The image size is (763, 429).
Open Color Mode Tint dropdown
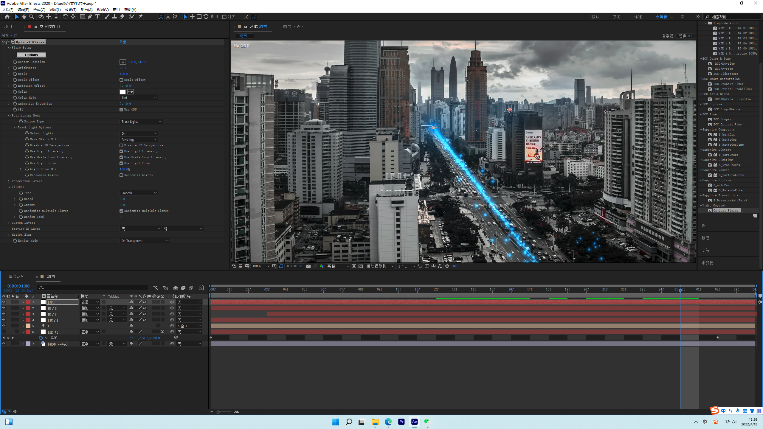139,98
